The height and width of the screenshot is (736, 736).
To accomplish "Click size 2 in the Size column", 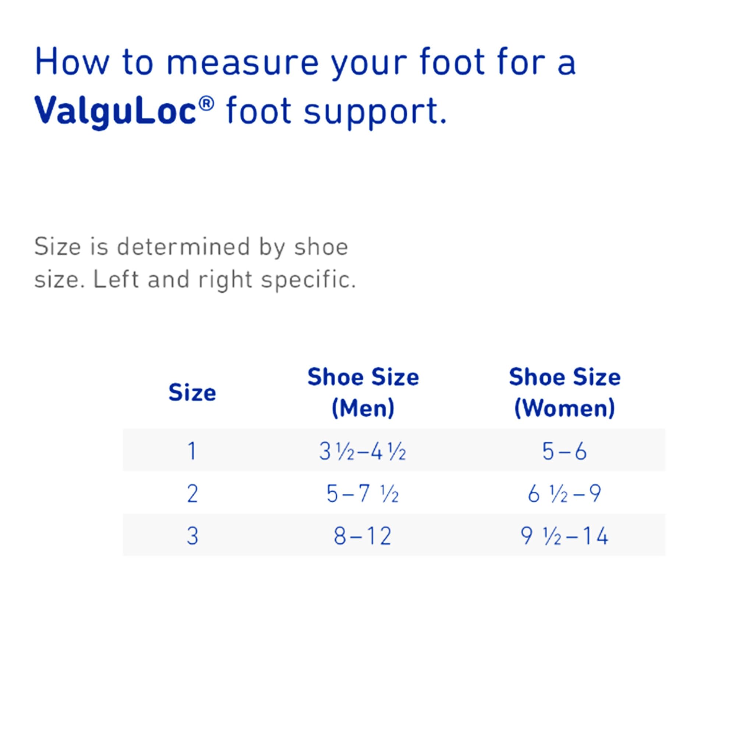I will (x=192, y=494).
